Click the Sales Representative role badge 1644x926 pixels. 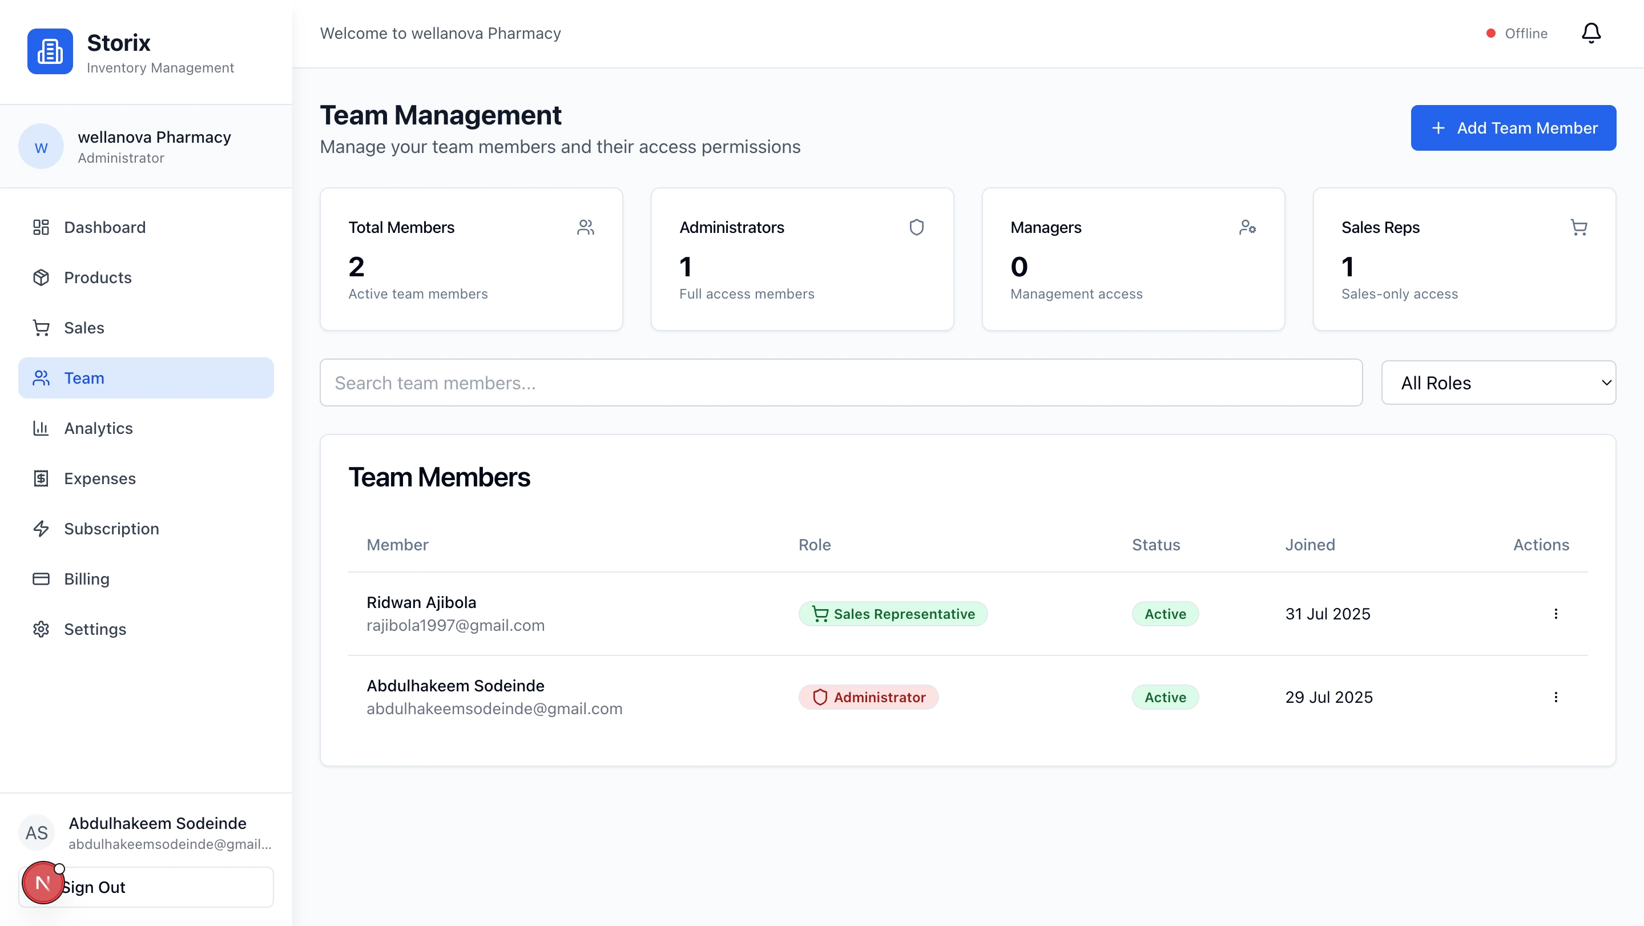tap(892, 614)
